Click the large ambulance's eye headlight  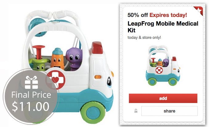pyautogui.click(x=109, y=81)
